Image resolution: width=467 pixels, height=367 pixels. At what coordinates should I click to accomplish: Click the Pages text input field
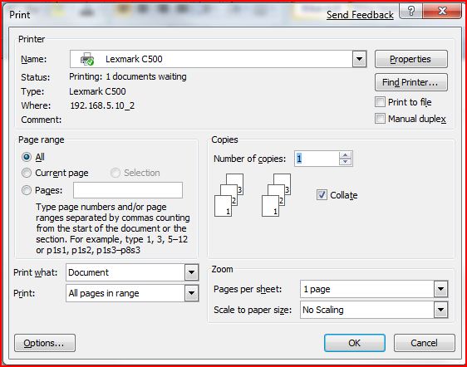(x=128, y=190)
